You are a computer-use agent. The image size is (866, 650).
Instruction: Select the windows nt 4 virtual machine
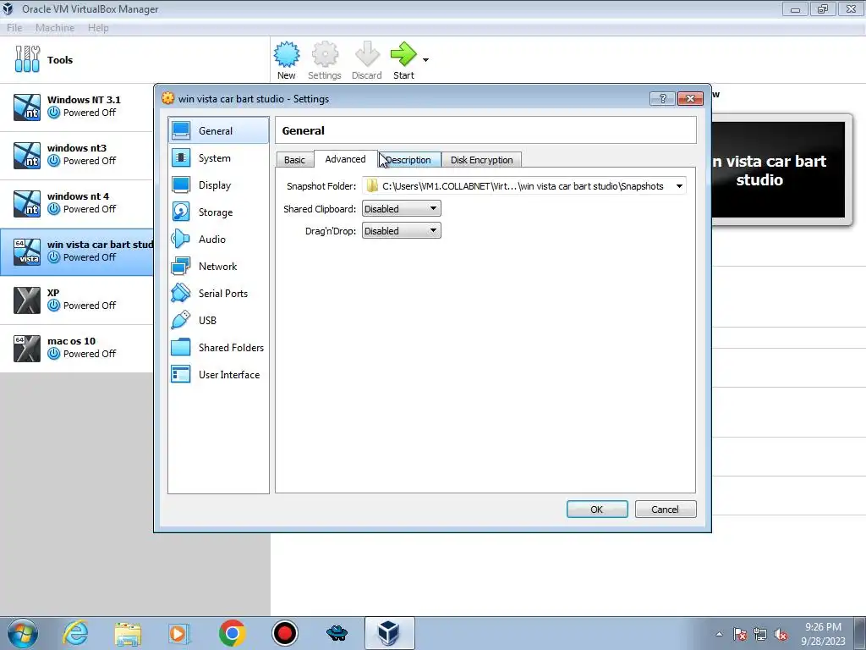[77, 203]
